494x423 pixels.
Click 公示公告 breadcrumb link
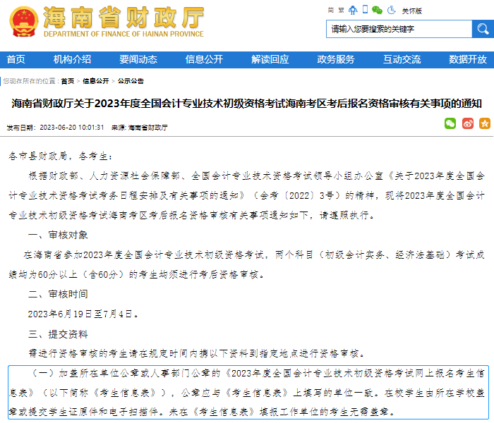coord(131,81)
